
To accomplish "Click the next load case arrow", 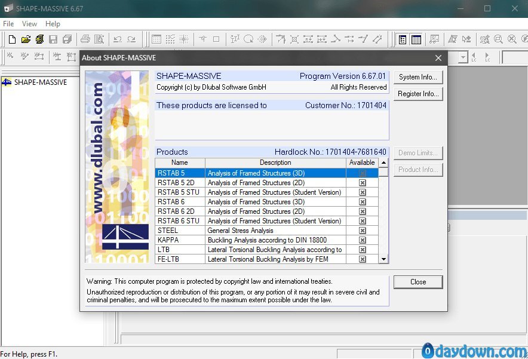I will [x=487, y=57].
